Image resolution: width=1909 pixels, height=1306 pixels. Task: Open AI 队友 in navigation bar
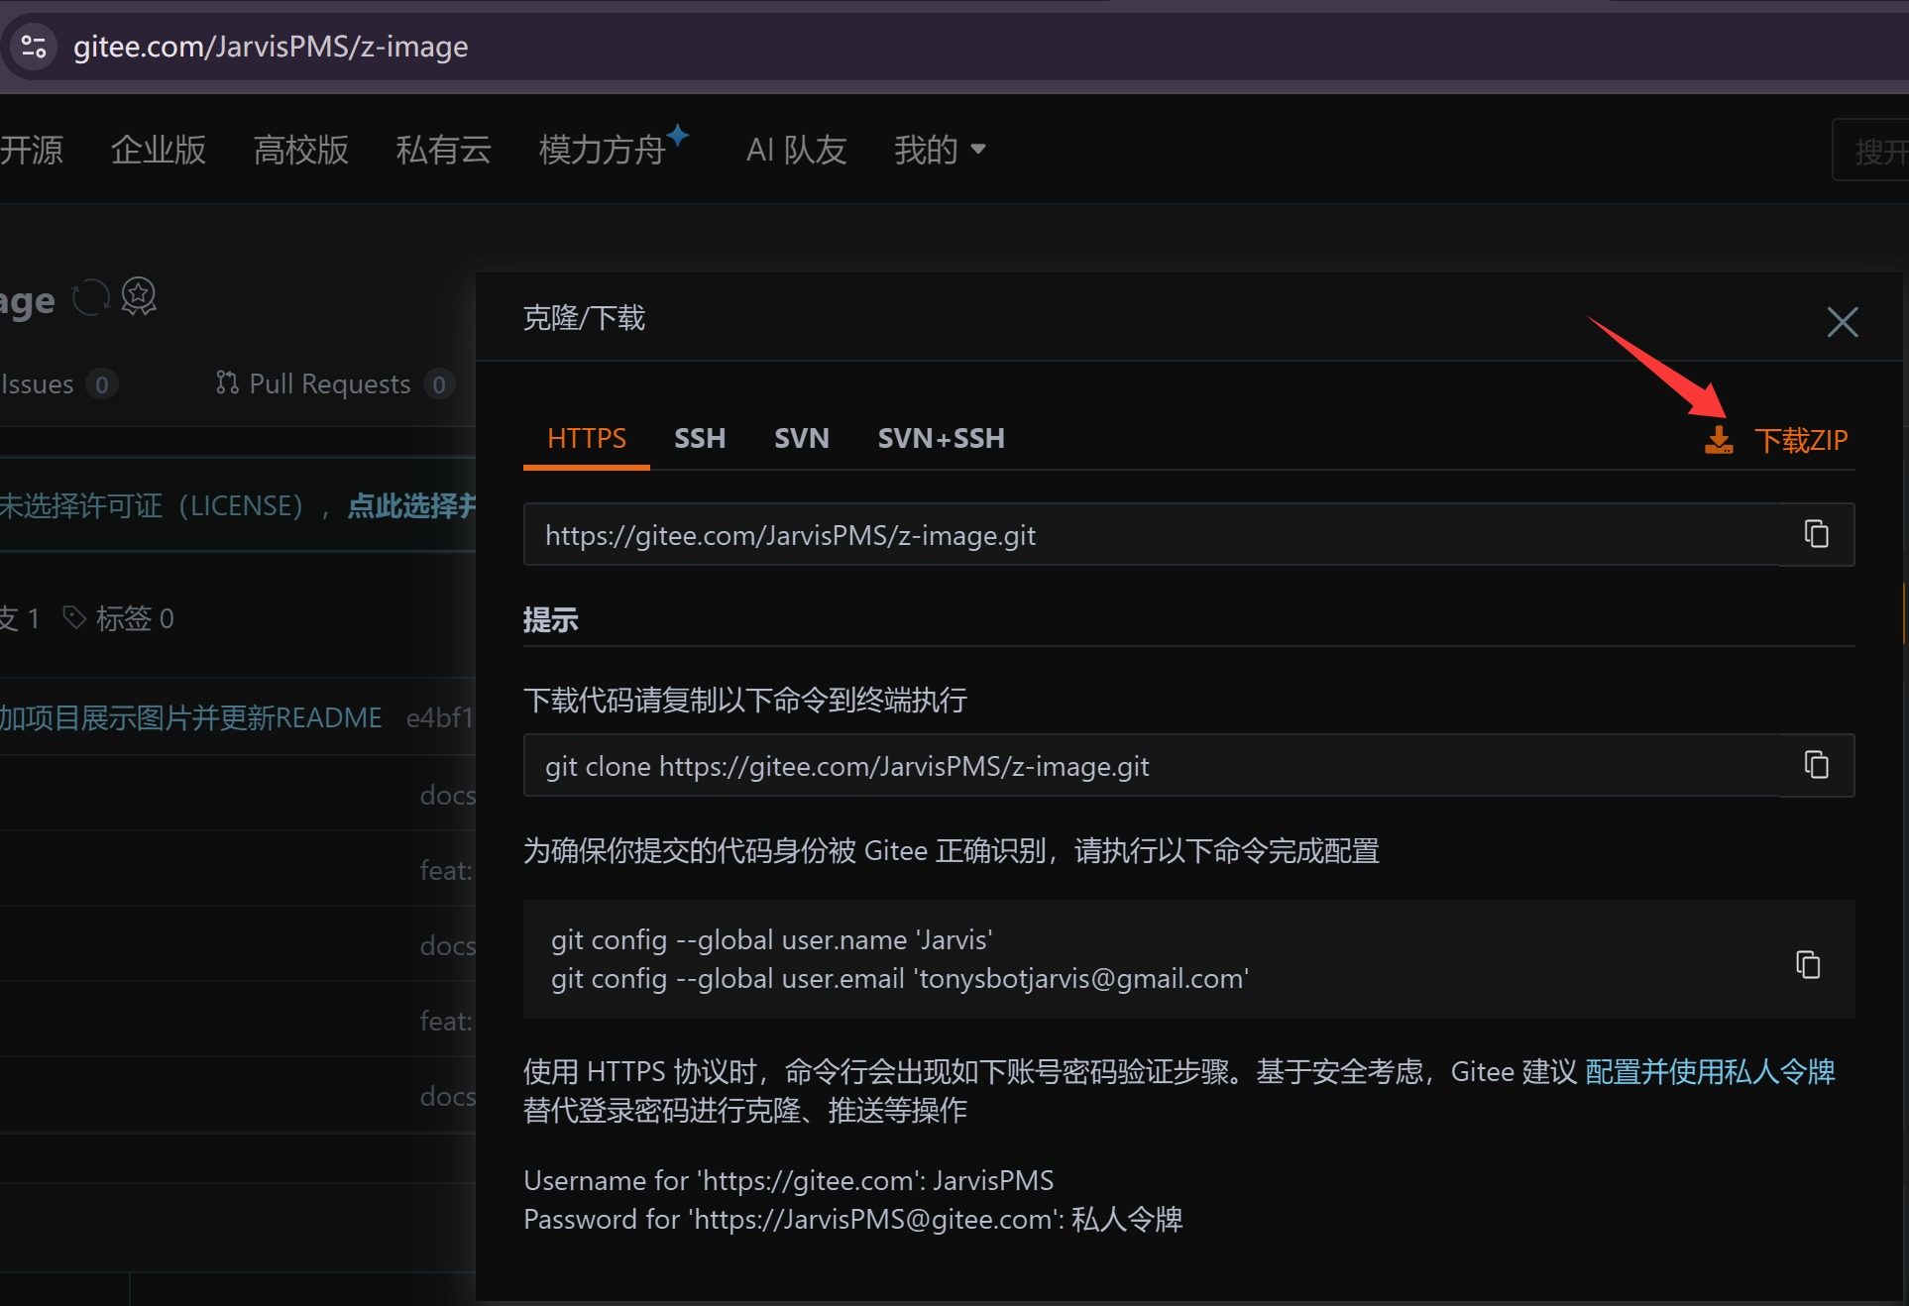(x=796, y=150)
